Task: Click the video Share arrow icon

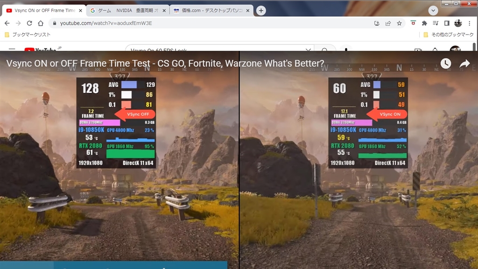Action: tap(464, 64)
